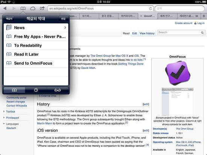Open View history tab
The image size is (207, 155).
click(147, 33)
